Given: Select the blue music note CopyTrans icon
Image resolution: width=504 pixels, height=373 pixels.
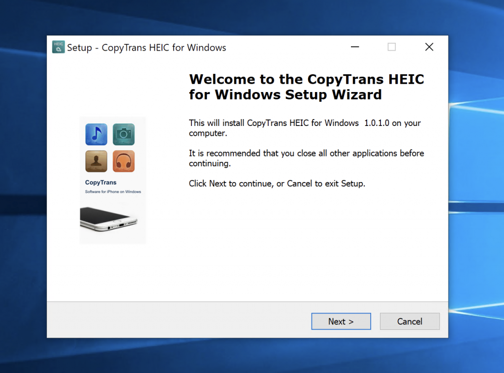Looking at the screenshot, I should 96,134.
